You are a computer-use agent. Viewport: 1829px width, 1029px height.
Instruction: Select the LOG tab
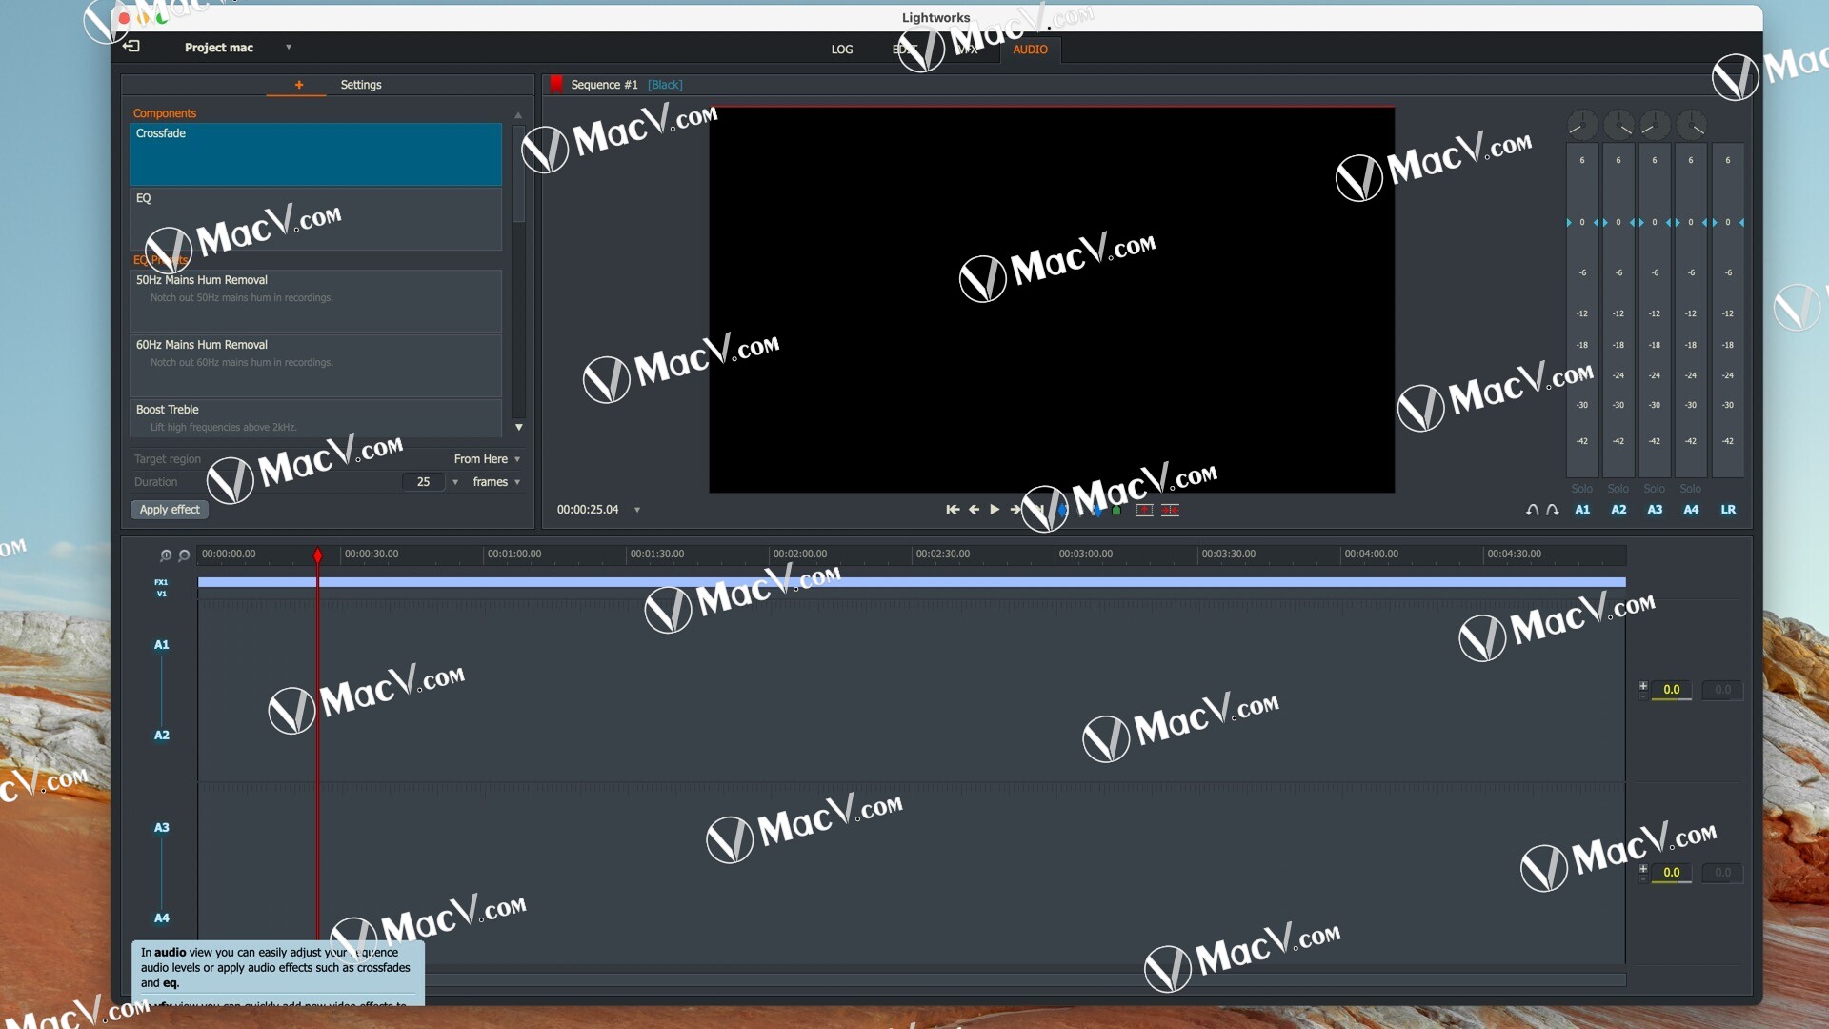click(842, 49)
